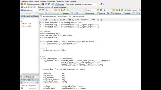Image resolution: width=161 pixels, height=90 pixels.
Task: Open the Локально menu
Action: tap(25, 1)
